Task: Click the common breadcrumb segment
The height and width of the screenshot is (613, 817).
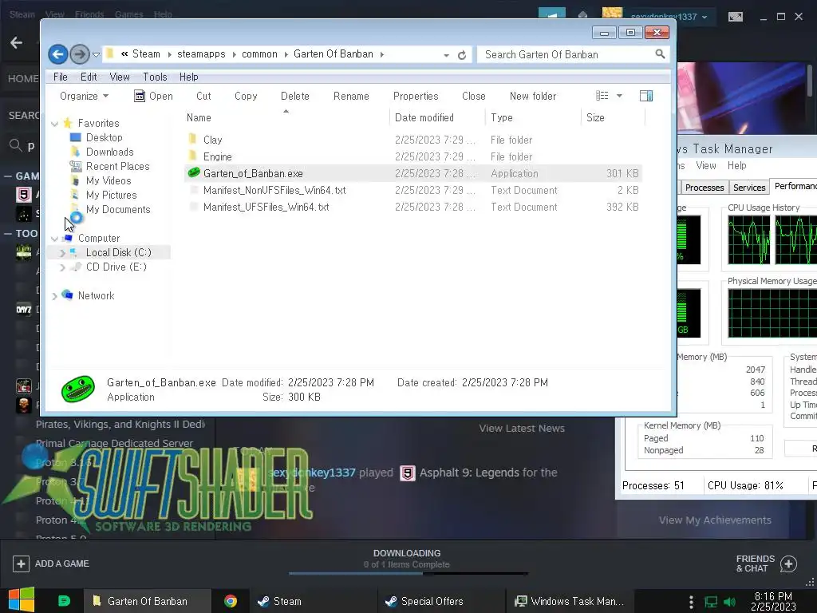Action: click(259, 54)
